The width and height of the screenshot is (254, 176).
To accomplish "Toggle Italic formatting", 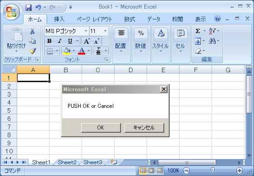I will [x=60, y=41].
